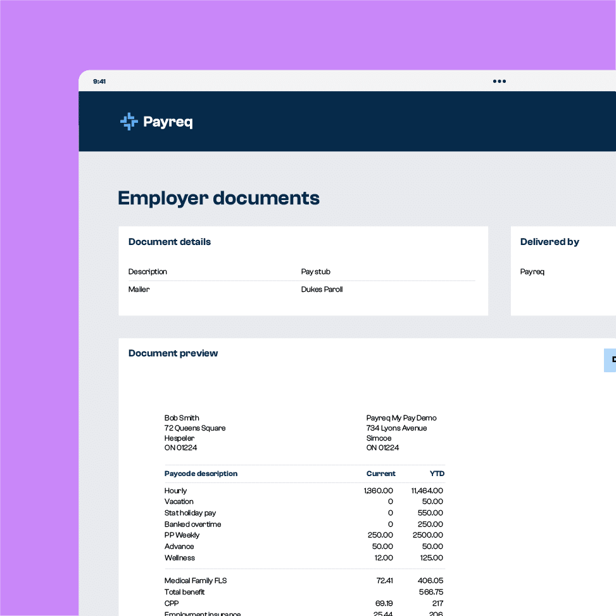Click the 'Document details' heading
616x616 pixels.
tap(169, 242)
